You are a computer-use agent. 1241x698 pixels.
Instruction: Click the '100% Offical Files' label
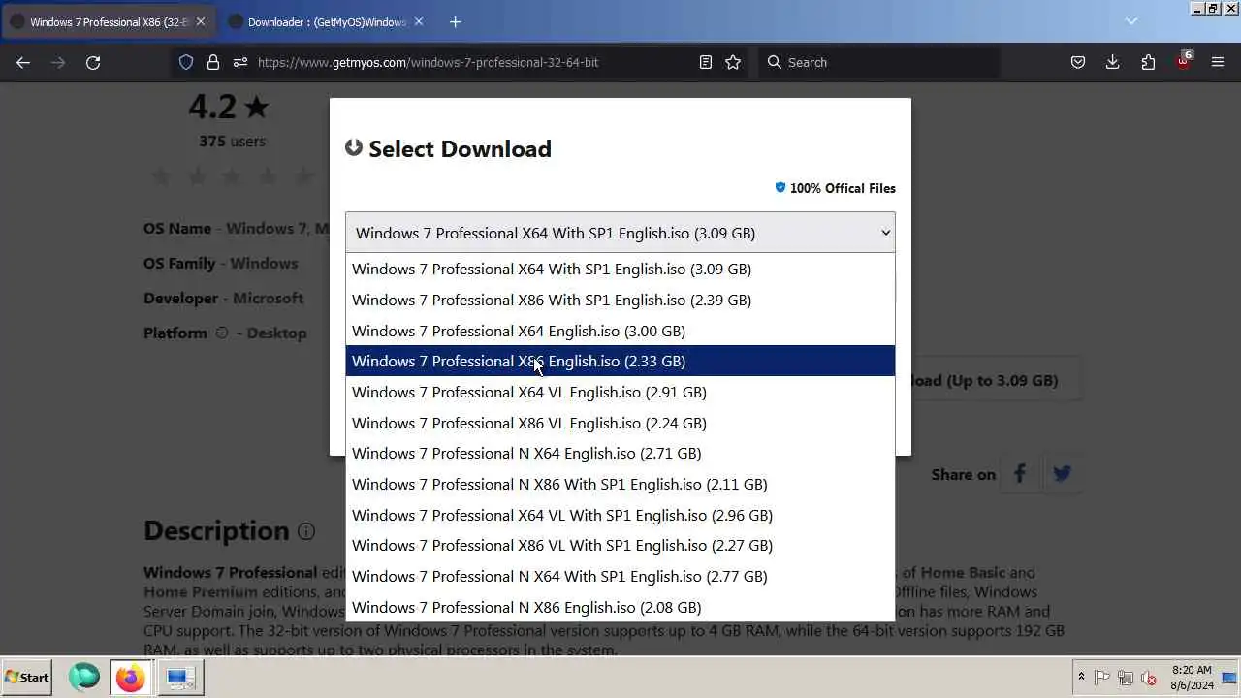(x=835, y=188)
